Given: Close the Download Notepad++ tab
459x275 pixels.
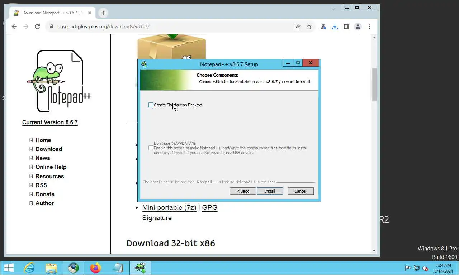Looking at the screenshot, I should [90, 13].
